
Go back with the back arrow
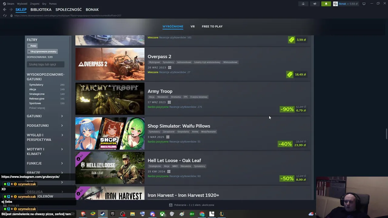click(x=4, y=10)
